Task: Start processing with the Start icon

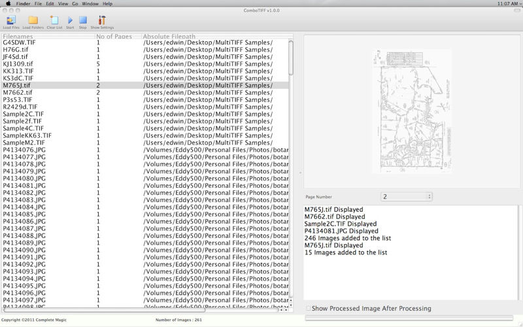Action: (x=70, y=20)
